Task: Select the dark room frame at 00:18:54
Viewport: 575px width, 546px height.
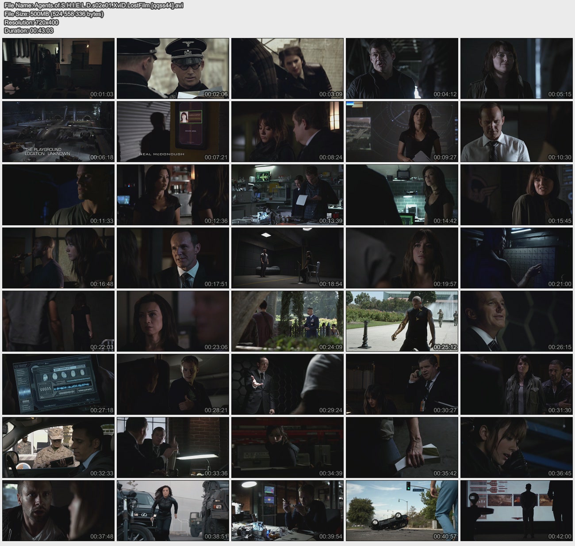Action: point(287,258)
